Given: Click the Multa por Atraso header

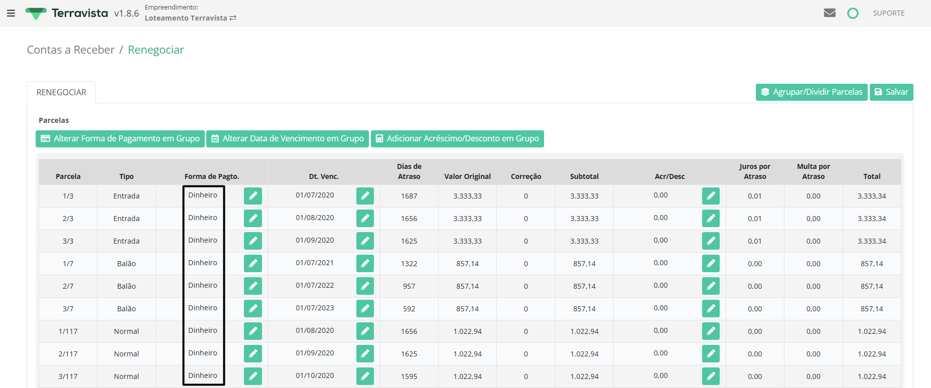Looking at the screenshot, I should click(x=813, y=171).
